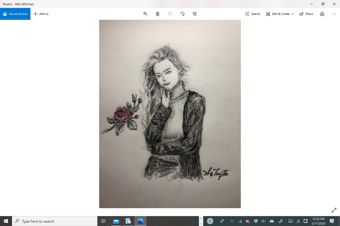Print the photo

click(322, 14)
